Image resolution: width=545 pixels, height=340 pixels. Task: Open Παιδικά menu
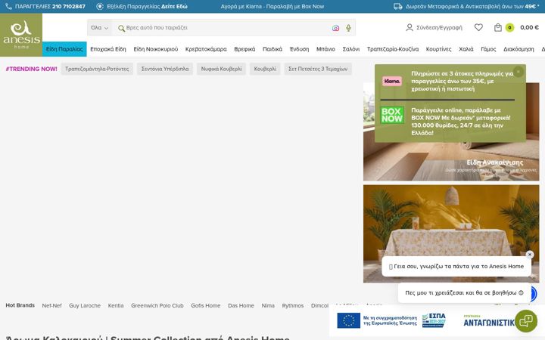(x=272, y=49)
